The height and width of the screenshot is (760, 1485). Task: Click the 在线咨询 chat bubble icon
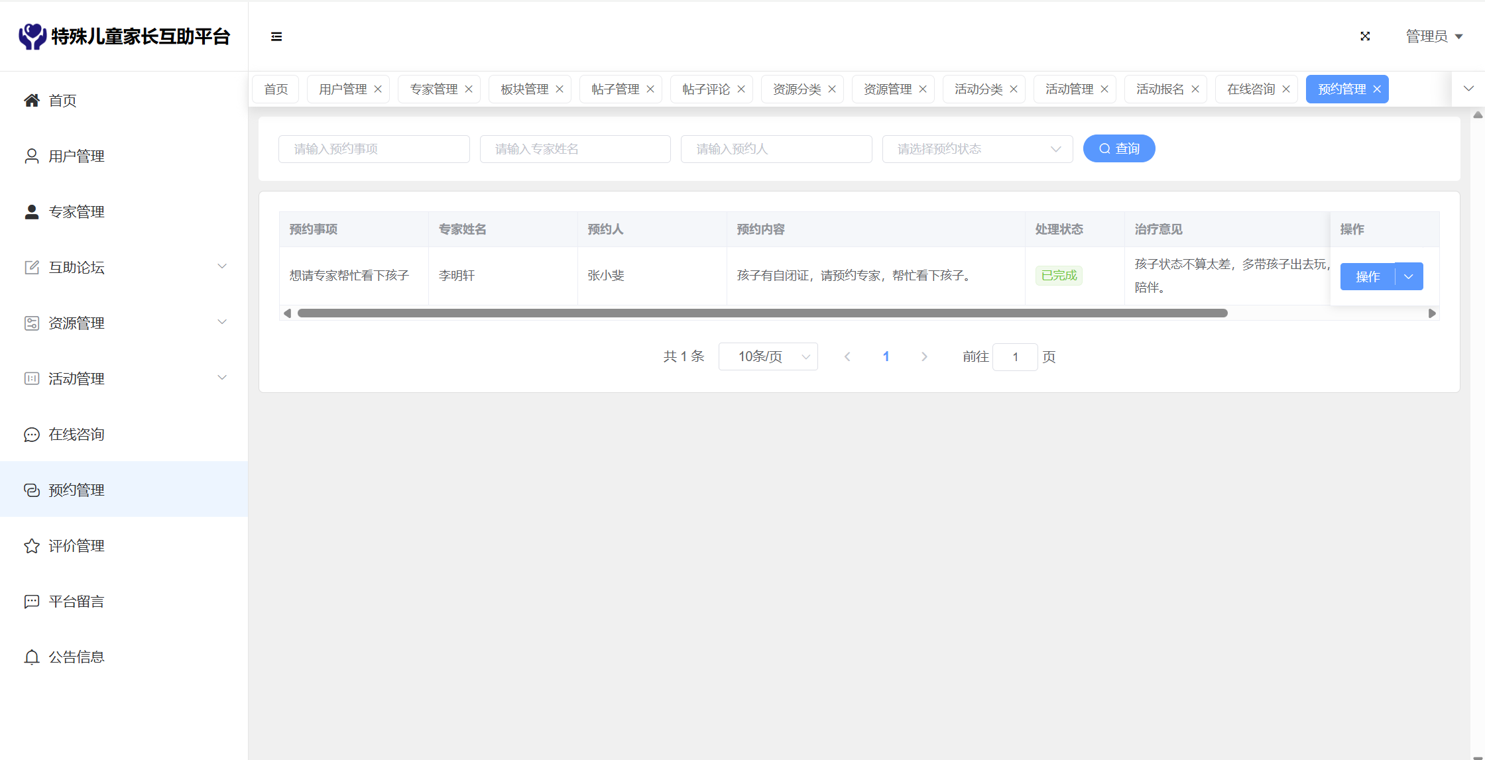[31, 435]
